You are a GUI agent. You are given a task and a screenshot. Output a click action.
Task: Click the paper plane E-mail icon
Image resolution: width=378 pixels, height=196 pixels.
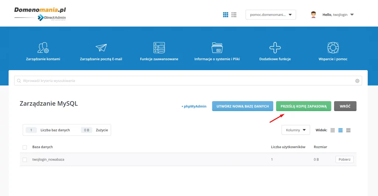101,48
